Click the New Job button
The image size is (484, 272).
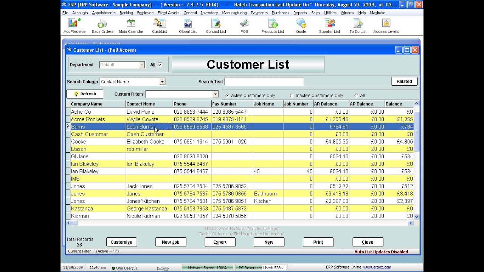[x=171, y=242]
